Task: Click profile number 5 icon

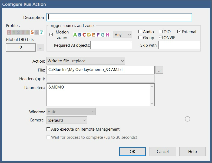Action: coord(32,33)
